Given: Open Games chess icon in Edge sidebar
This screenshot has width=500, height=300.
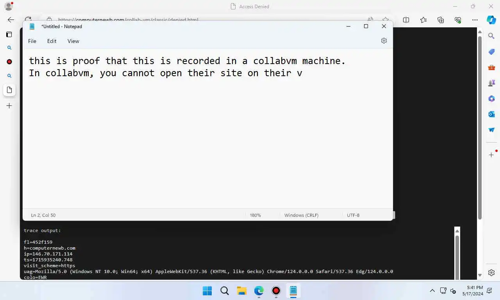Looking at the screenshot, I should (491, 83).
